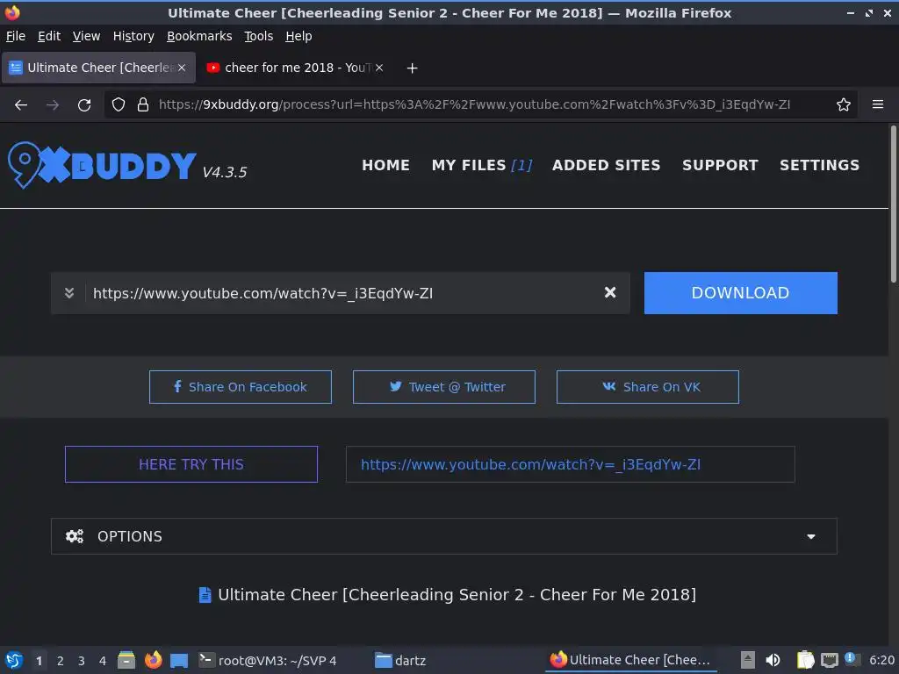Click the notification tray icon with badge
899x674 pixels.
click(852, 660)
